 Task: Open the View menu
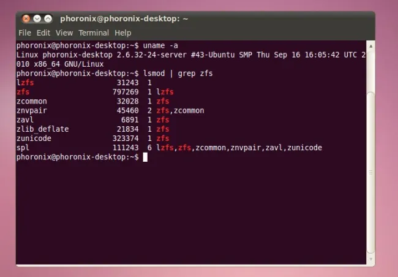(64, 32)
